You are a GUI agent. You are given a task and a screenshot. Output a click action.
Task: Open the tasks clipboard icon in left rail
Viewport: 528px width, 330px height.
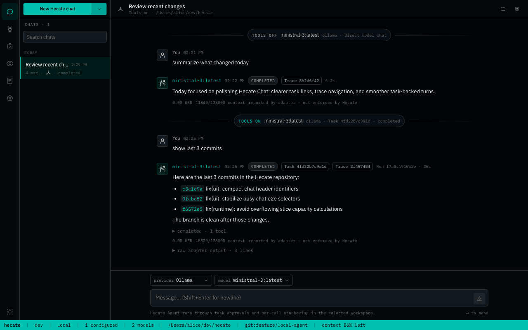pyautogui.click(x=10, y=46)
